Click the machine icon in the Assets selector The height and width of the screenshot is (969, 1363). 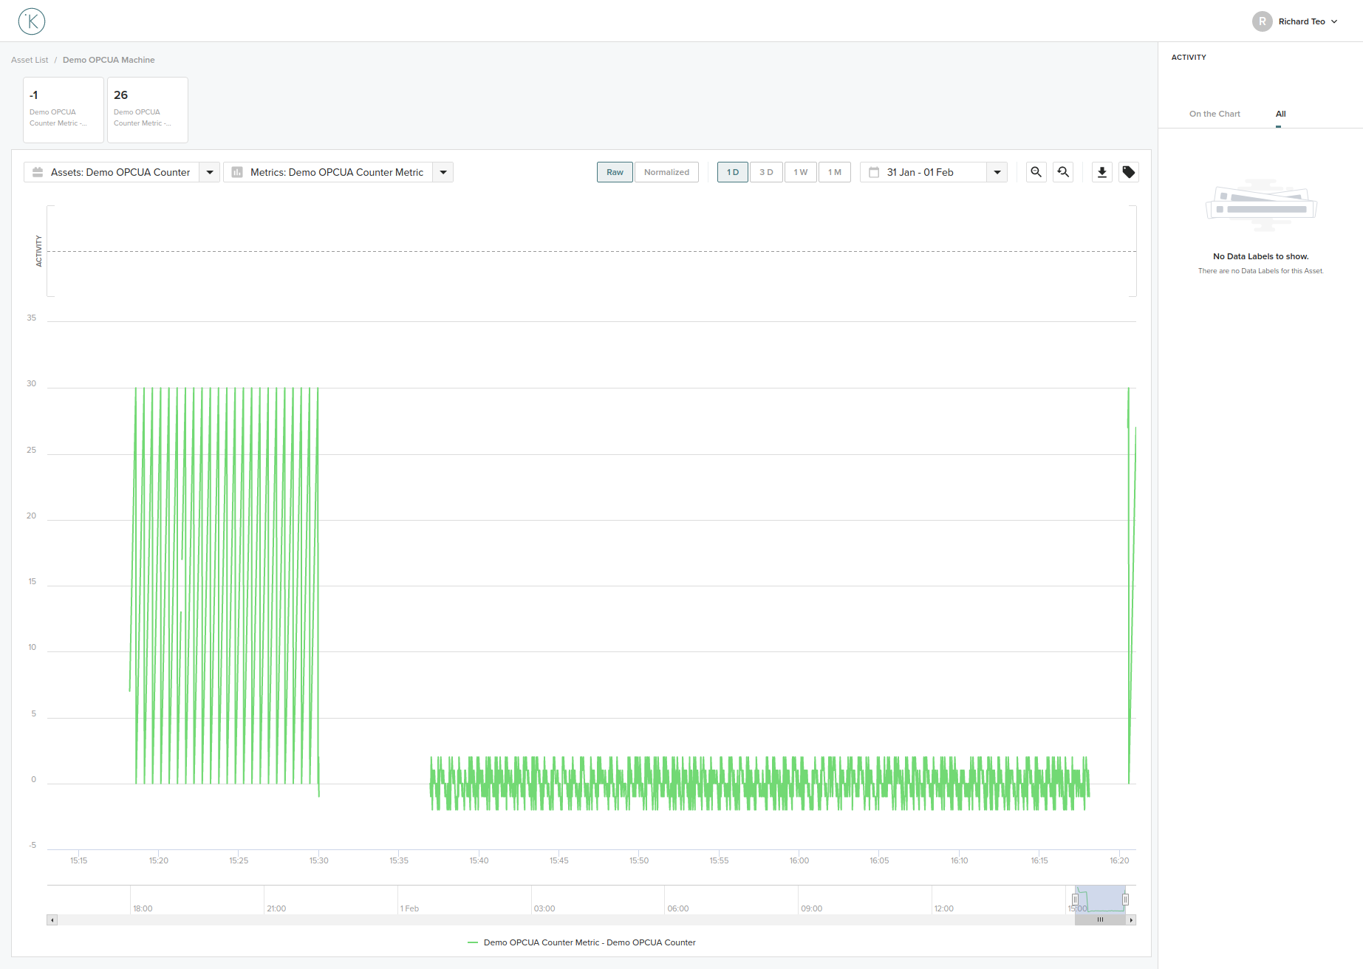(37, 171)
